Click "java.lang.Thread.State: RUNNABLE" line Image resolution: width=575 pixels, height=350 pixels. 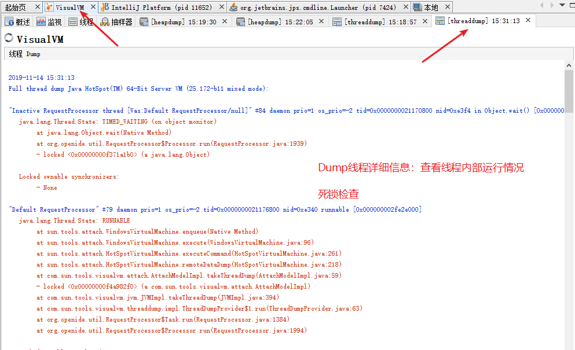coord(75,220)
